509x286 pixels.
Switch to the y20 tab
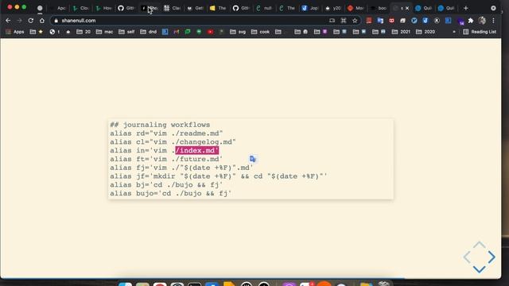(333, 8)
